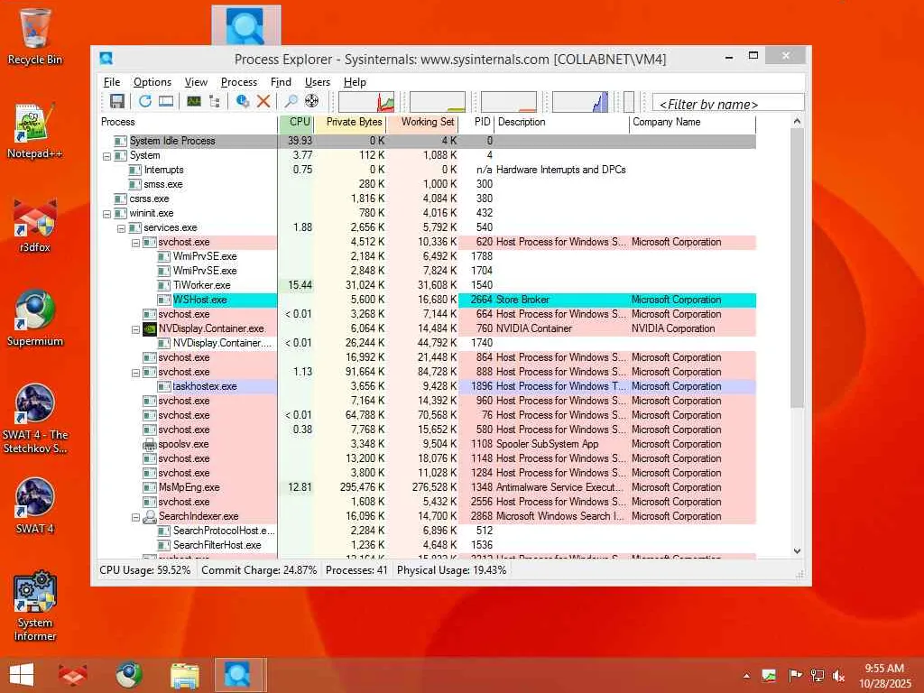Click the Commit Charge status text

(x=259, y=570)
